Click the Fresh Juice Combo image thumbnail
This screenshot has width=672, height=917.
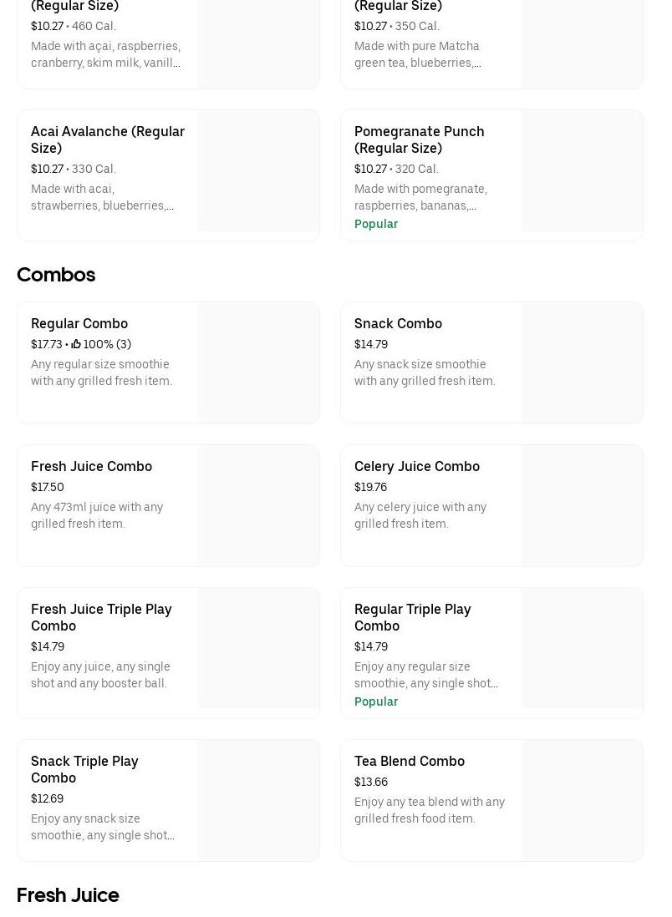click(258, 505)
